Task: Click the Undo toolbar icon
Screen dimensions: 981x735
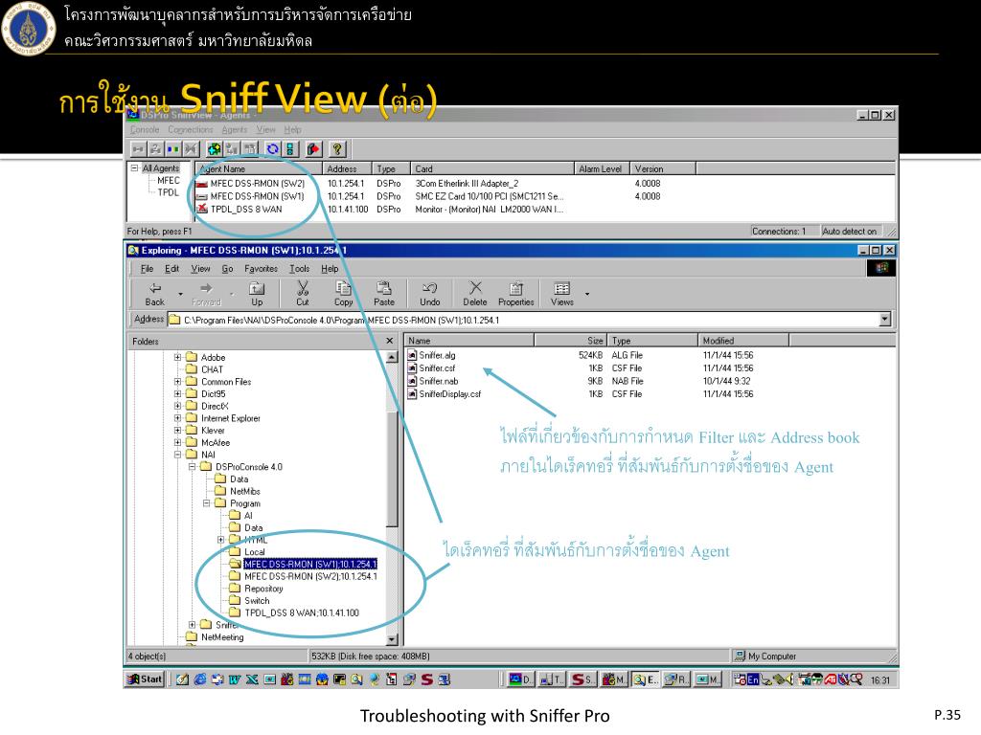Action: [x=430, y=288]
